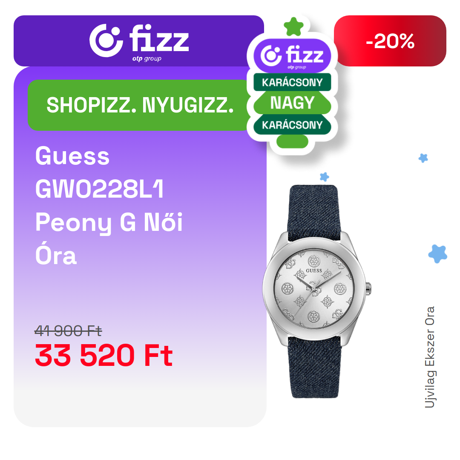Screen dimensions: 460x460
Task: Click the large blue star decoration
Action: point(438,254)
